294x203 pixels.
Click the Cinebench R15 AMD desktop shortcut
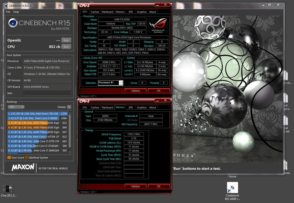pos(232,191)
